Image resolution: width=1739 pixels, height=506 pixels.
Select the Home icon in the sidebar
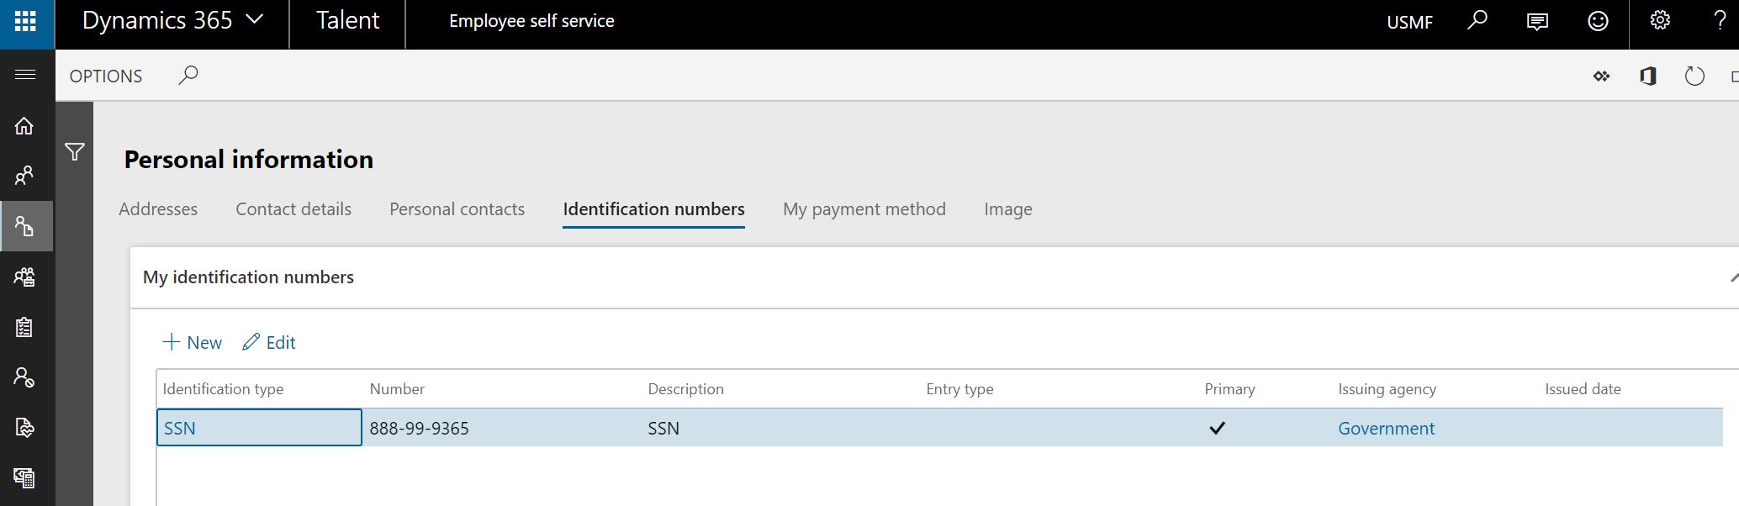tap(26, 125)
